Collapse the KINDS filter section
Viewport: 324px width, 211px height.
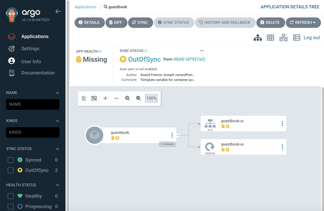57,121
